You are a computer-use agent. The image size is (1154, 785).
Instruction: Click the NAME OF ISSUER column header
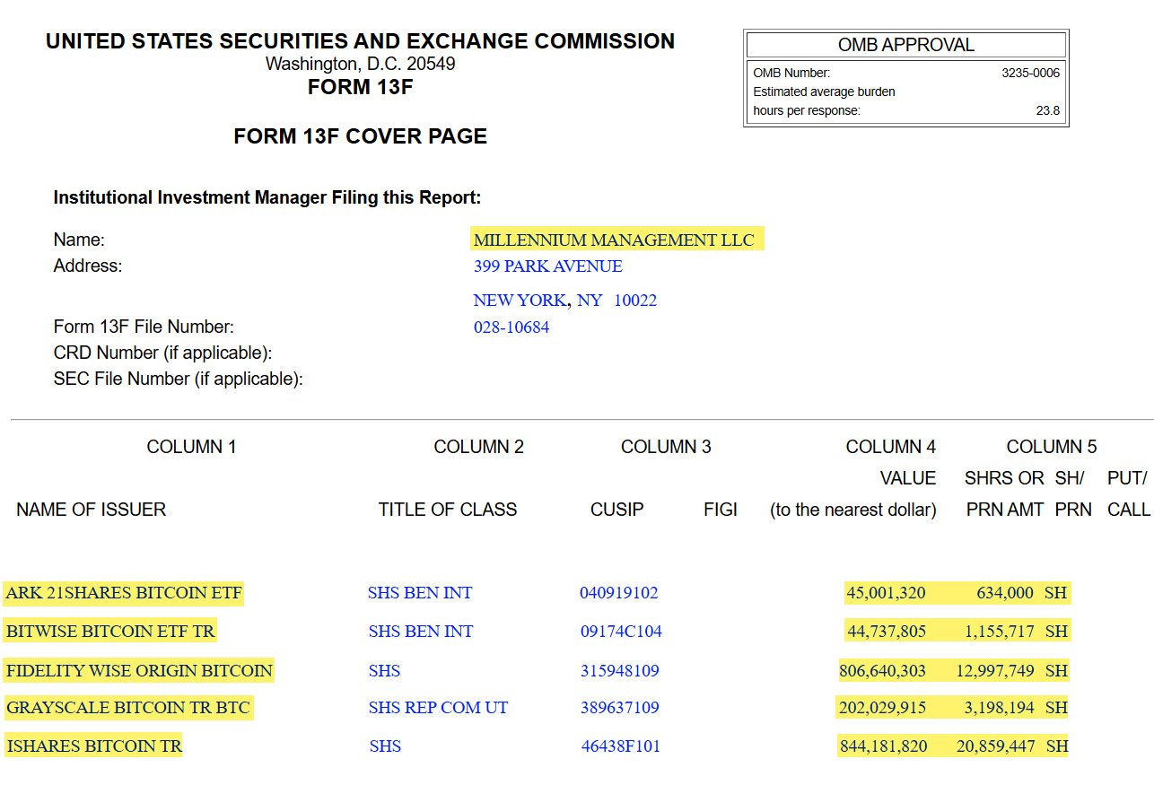91,510
